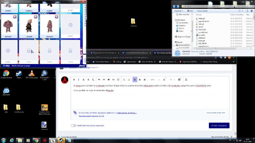Open the capturasteam bookmark
The image size is (255, 143).
coord(130,62)
